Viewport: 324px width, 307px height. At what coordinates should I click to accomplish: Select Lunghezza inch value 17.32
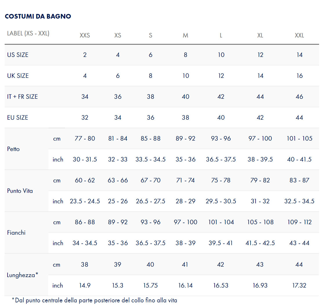tap(299, 286)
